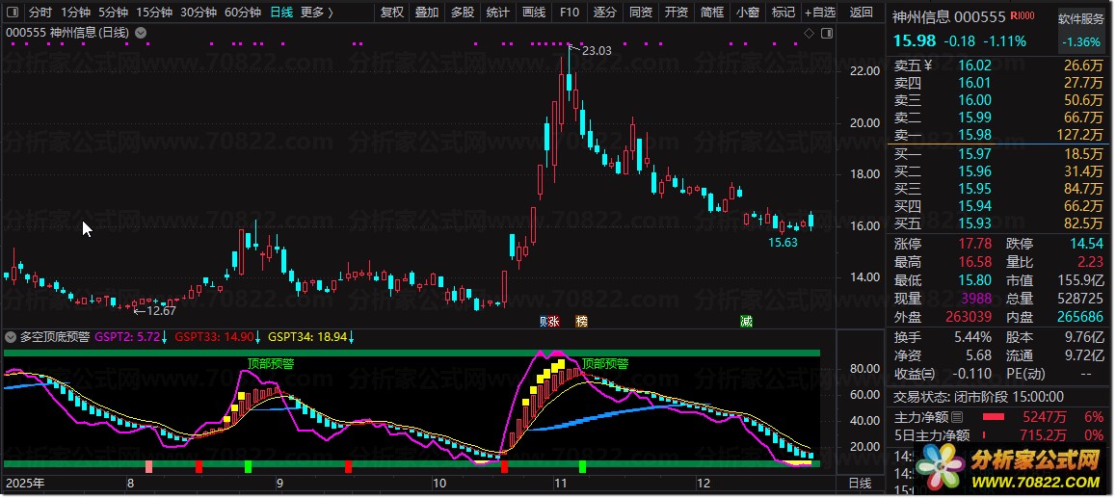The height and width of the screenshot is (498, 1116).
Task: Select the 60分钟 period tab
Action: (x=242, y=13)
